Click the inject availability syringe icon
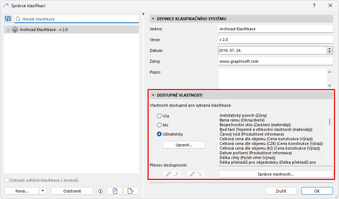The height and width of the screenshot is (199, 339). pyautogui.click(x=195, y=174)
